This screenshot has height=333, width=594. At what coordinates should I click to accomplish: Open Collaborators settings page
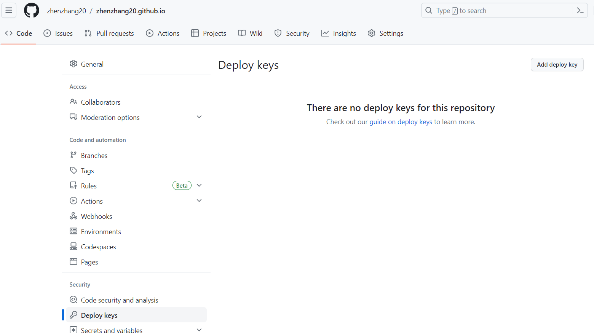click(136, 102)
